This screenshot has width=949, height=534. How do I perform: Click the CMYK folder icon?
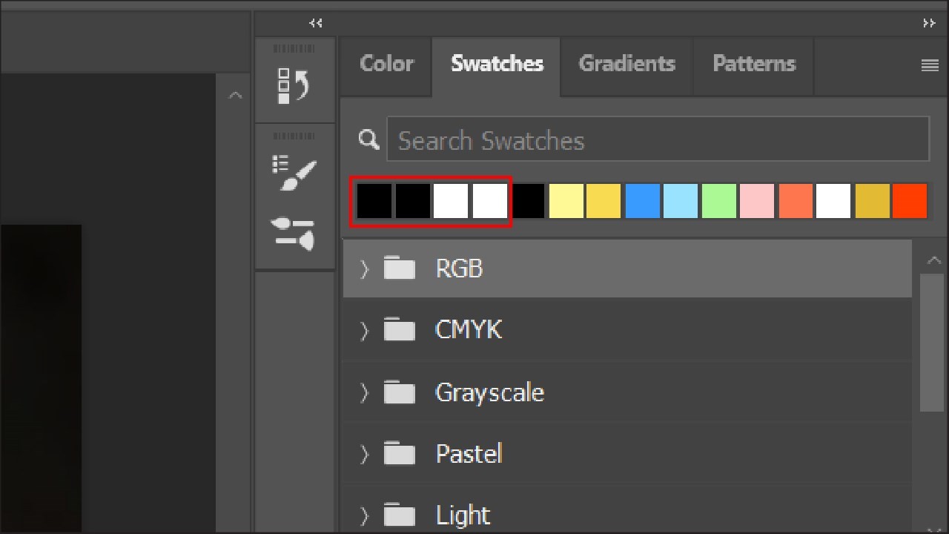pyautogui.click(x=399, y=330)
